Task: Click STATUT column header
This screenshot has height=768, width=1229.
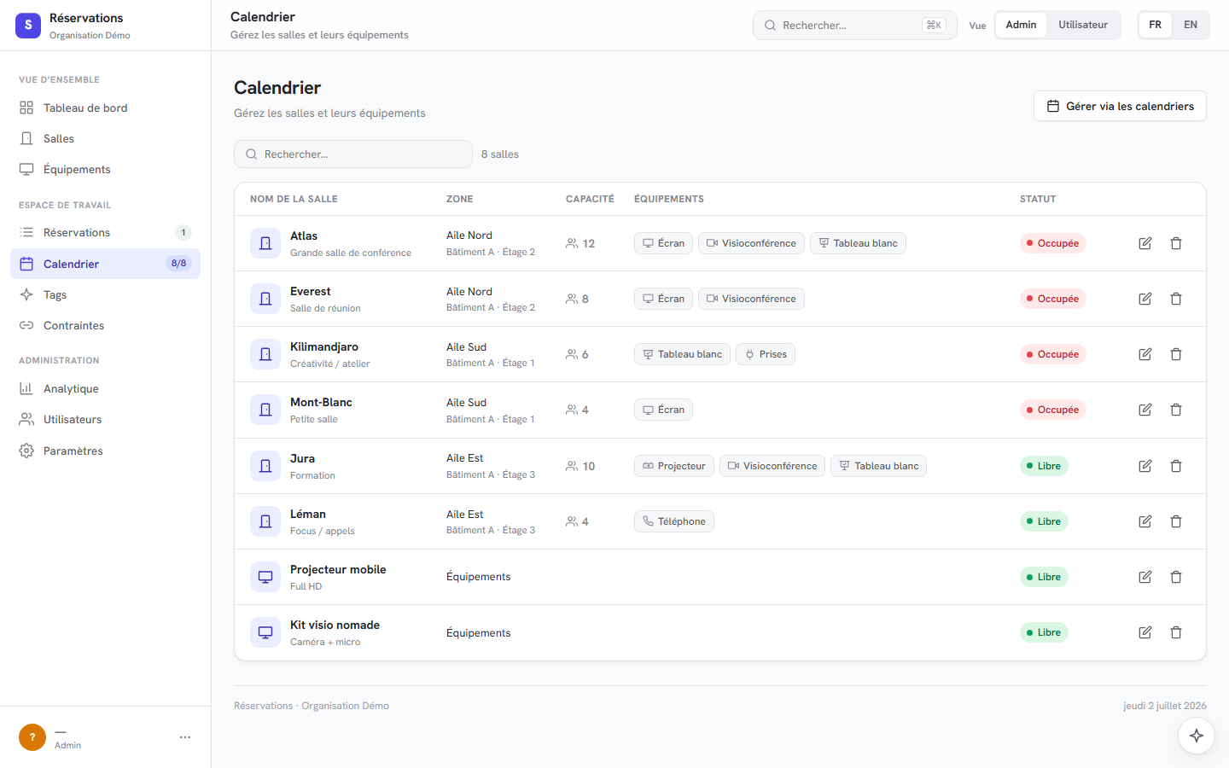Action: (x=1038, y=199)
